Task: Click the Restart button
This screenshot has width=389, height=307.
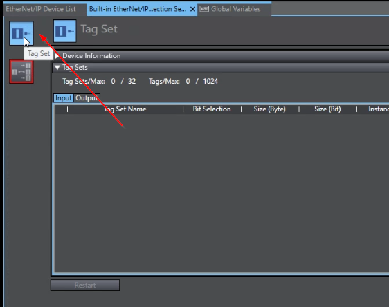Action: [85, 285]
